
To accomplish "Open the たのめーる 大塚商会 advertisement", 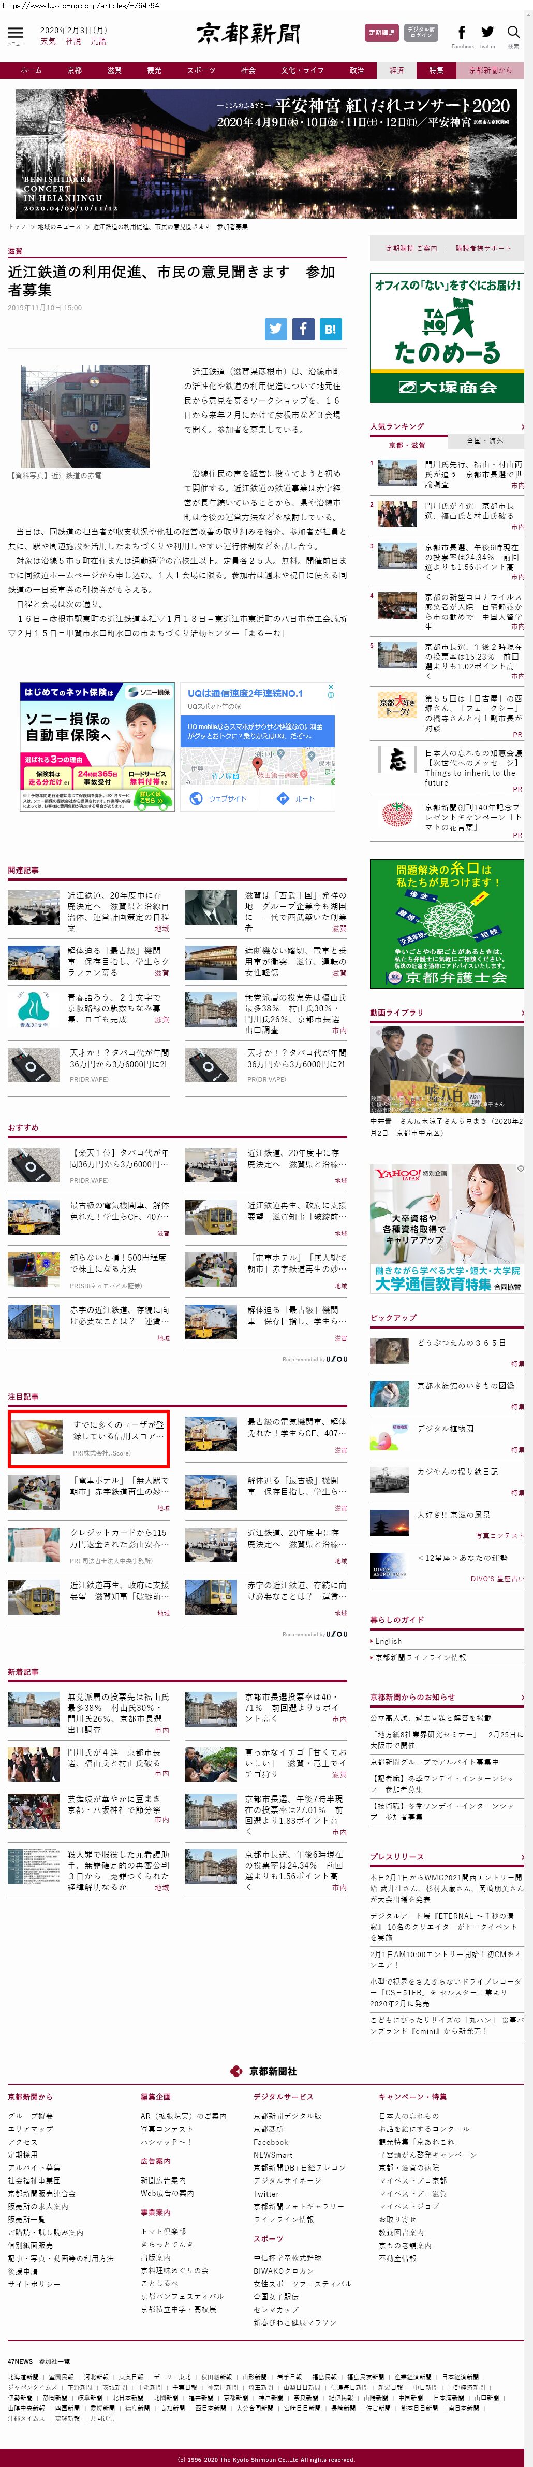I will [x=447, y=338].
